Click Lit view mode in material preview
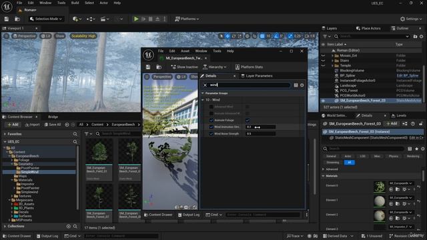 coord(181,77)
